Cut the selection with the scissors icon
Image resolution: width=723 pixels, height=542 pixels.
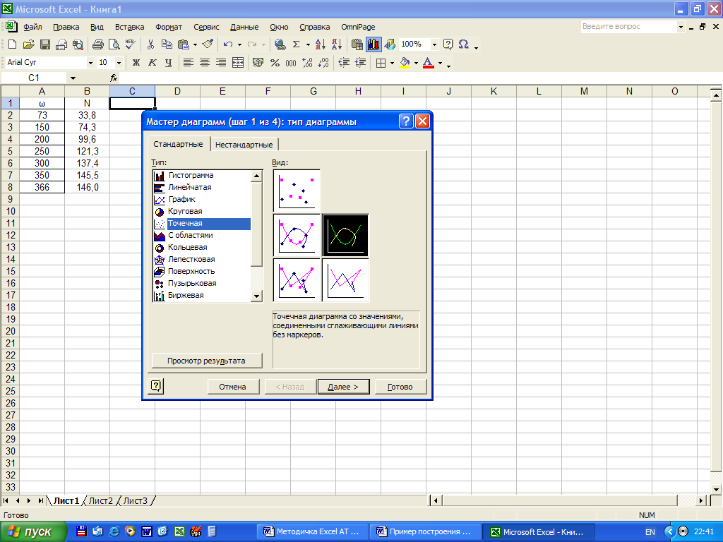[x=150, y=44]
